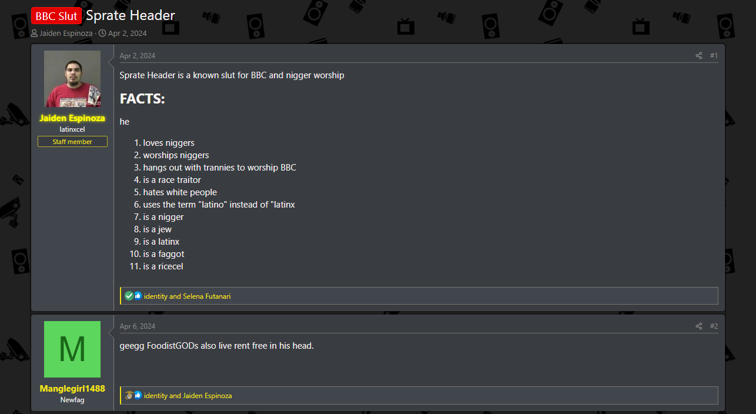
Task: Click the share icon on post #1
Action: click(x=699, y=56)
